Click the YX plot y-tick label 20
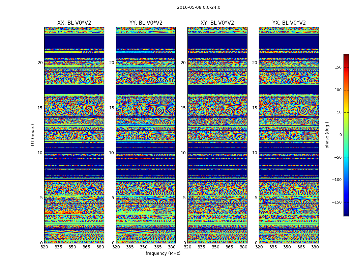Screen dimensions: 354x270 (255, 63)
